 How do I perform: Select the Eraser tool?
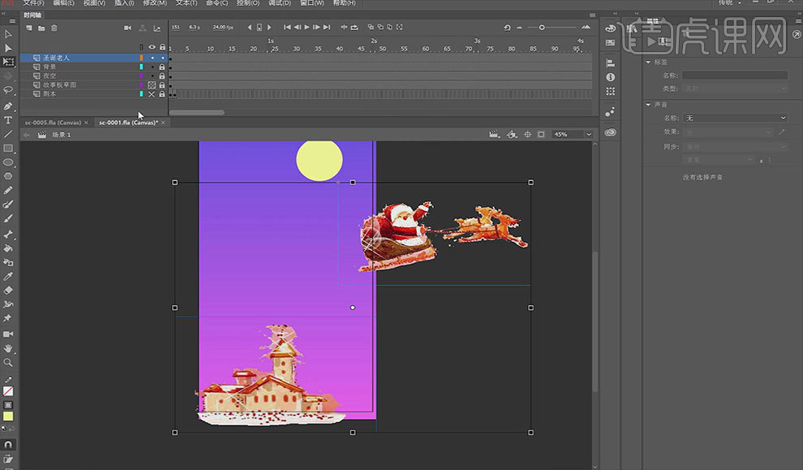[x=7, y=290]
